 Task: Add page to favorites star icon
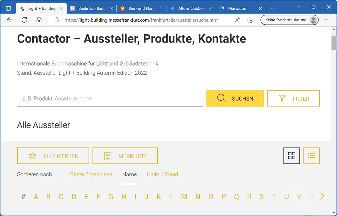250,20
